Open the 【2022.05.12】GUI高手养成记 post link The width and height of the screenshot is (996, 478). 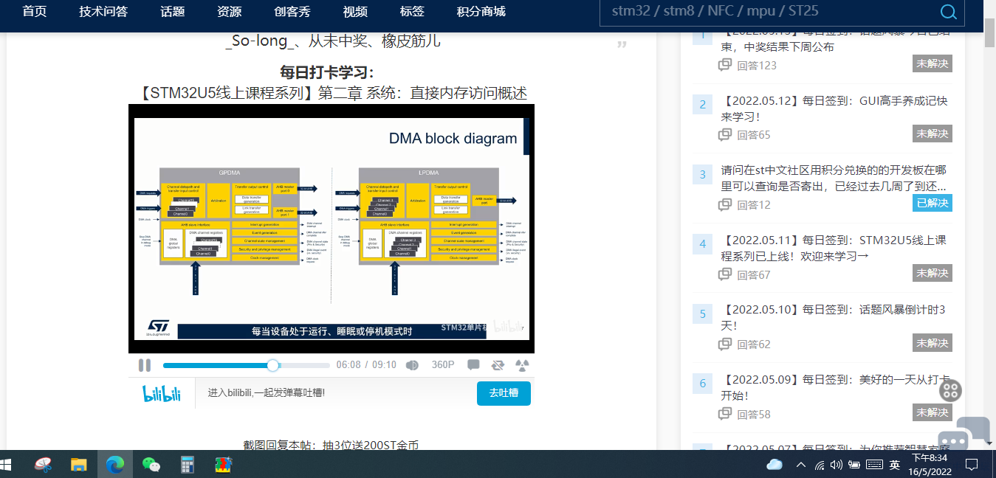834,108
